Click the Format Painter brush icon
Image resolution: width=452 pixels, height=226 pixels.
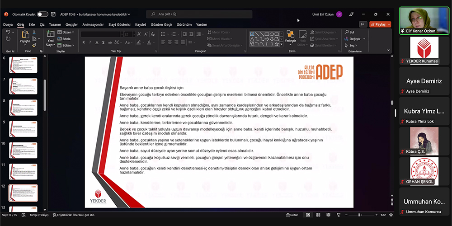pos(34,45)
